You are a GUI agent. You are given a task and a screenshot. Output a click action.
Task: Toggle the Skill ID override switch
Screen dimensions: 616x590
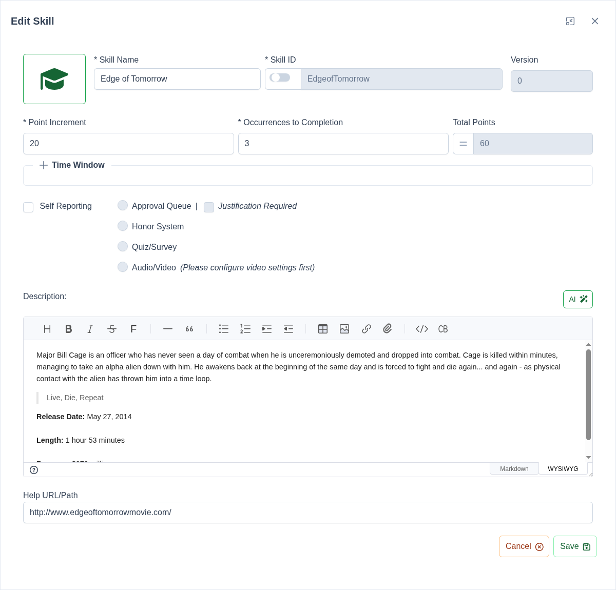pos(280,77)
